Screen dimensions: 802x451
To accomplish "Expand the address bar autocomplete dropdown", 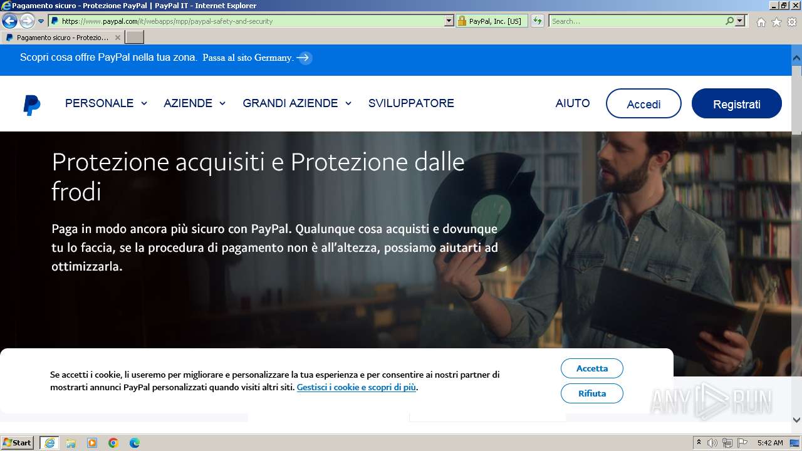I will [x=449, y=21].
